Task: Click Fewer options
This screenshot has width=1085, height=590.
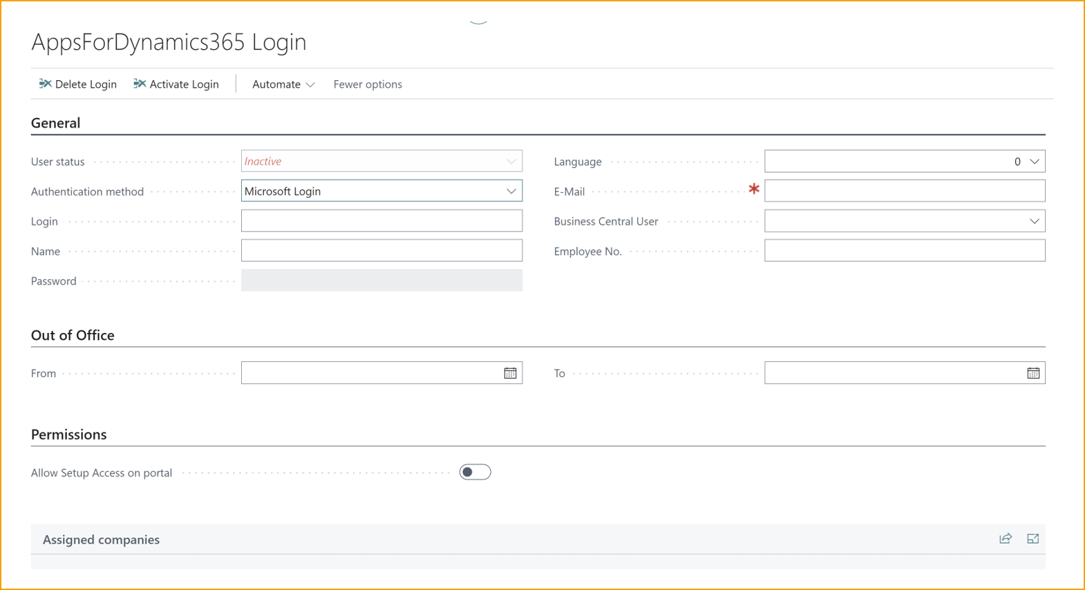Action: (368, 84)
